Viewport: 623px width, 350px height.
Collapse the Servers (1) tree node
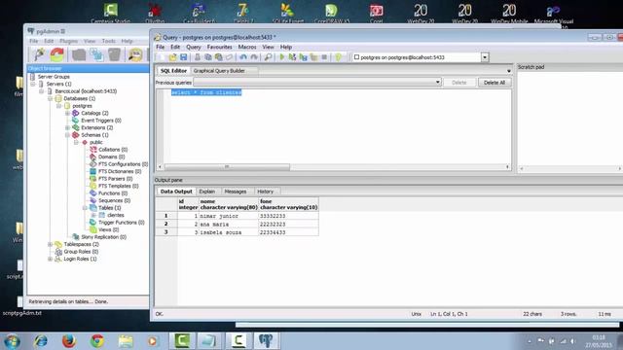tap(33, 84)
